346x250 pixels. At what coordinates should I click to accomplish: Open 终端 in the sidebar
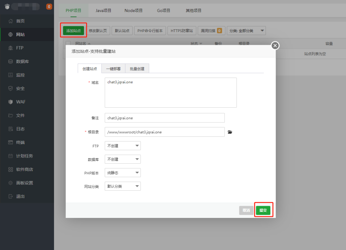pos(27,142)
